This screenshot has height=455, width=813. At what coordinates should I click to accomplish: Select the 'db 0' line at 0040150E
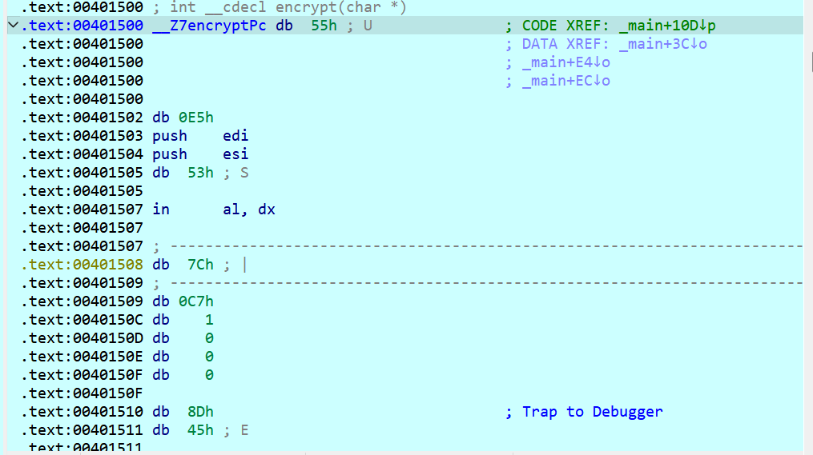183,357
